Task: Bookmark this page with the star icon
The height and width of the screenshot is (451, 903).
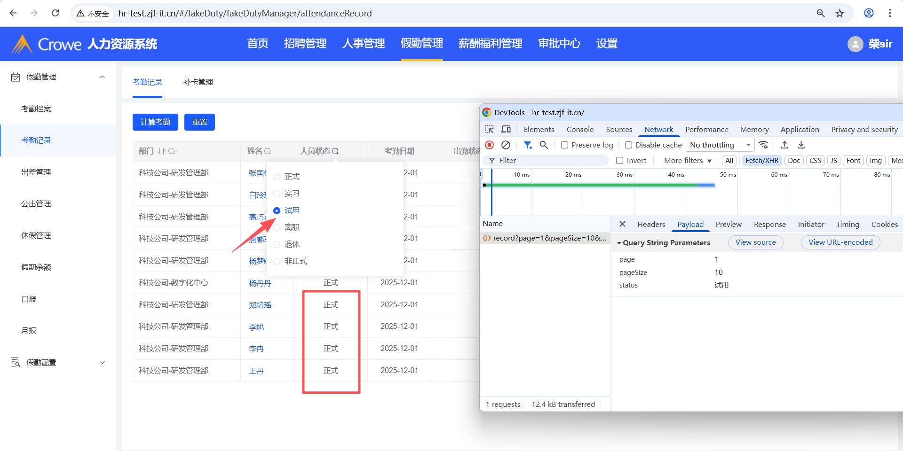Action: click(x=840, y=13)
